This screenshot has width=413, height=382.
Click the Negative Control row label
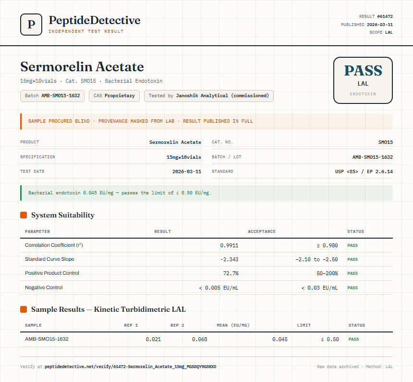(x=44, y=287)
